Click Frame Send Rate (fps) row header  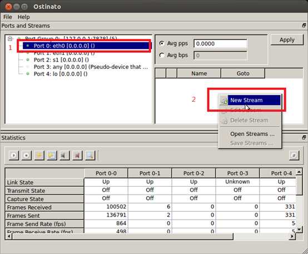click(44, 224)
